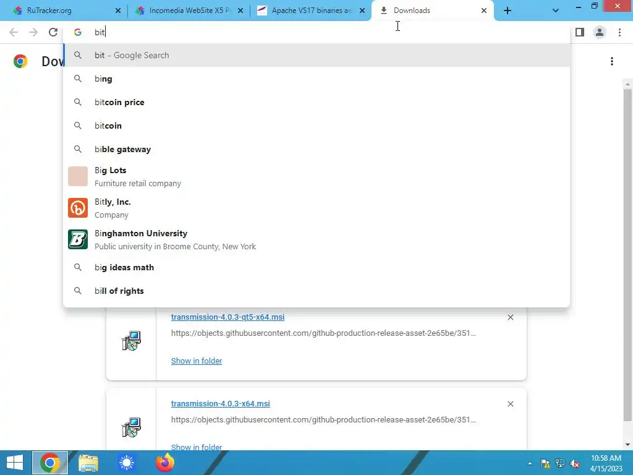Close the RuTracker.org tab

coord(118,11)
